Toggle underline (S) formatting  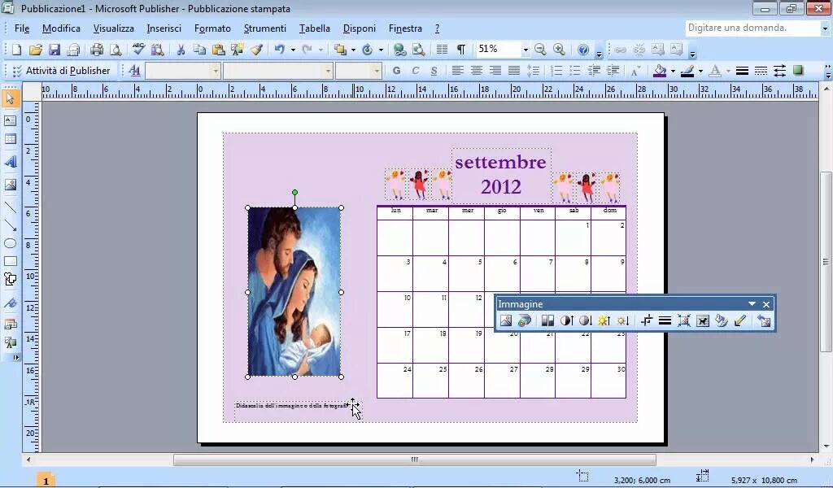[434, 71]
